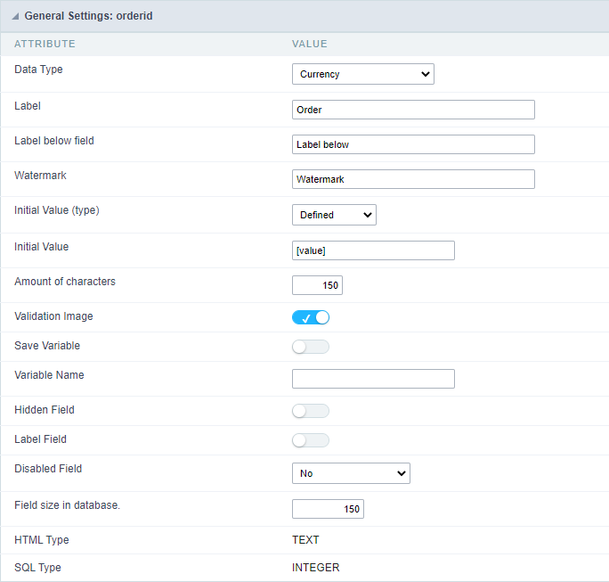The height and width of the screenshot is (582, 609).
Task: Turn on the Label Field toggle
Action: (311, 440)
